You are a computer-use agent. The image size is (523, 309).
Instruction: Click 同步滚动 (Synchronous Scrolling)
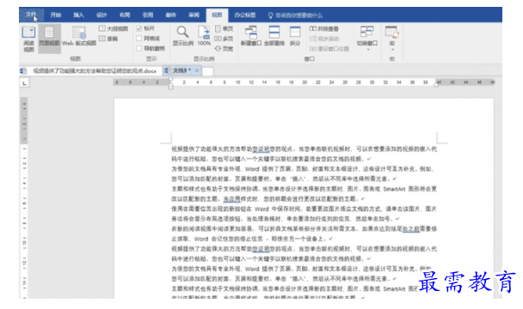(x=324, y=39)
